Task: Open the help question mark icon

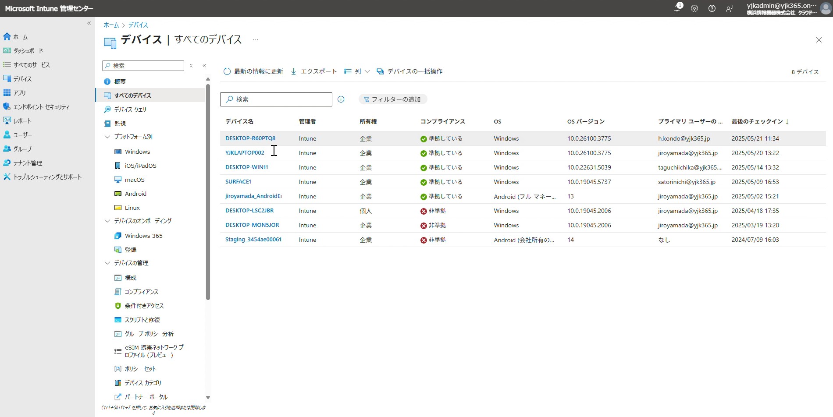Action: pos(712,8)
